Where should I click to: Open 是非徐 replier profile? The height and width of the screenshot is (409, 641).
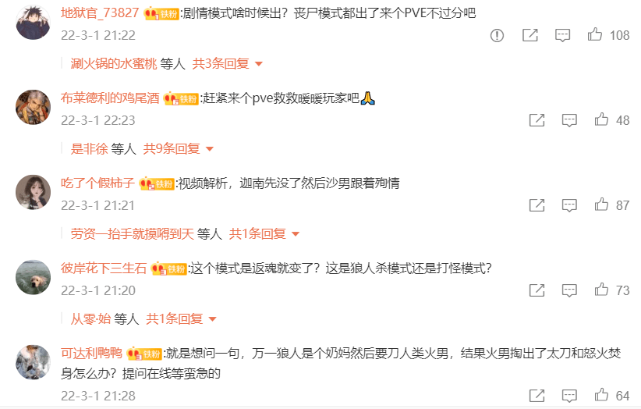pos(89,149)
